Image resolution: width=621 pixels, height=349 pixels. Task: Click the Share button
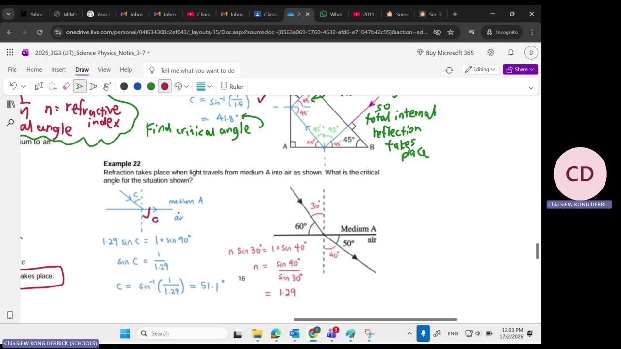pos(520,69)
